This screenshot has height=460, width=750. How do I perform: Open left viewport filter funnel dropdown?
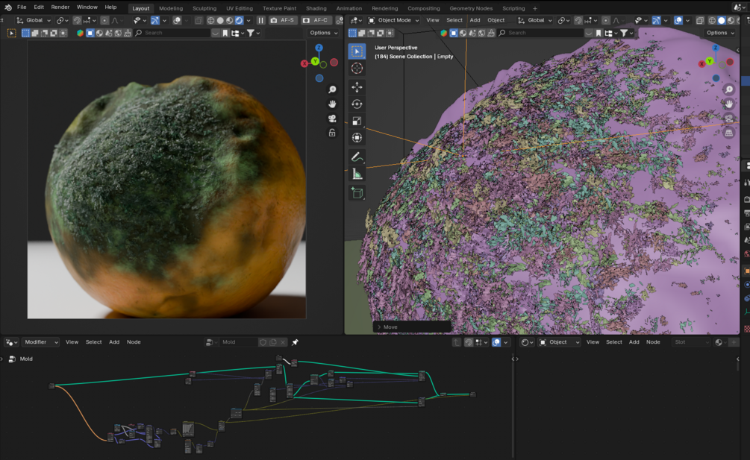(252, 33)
